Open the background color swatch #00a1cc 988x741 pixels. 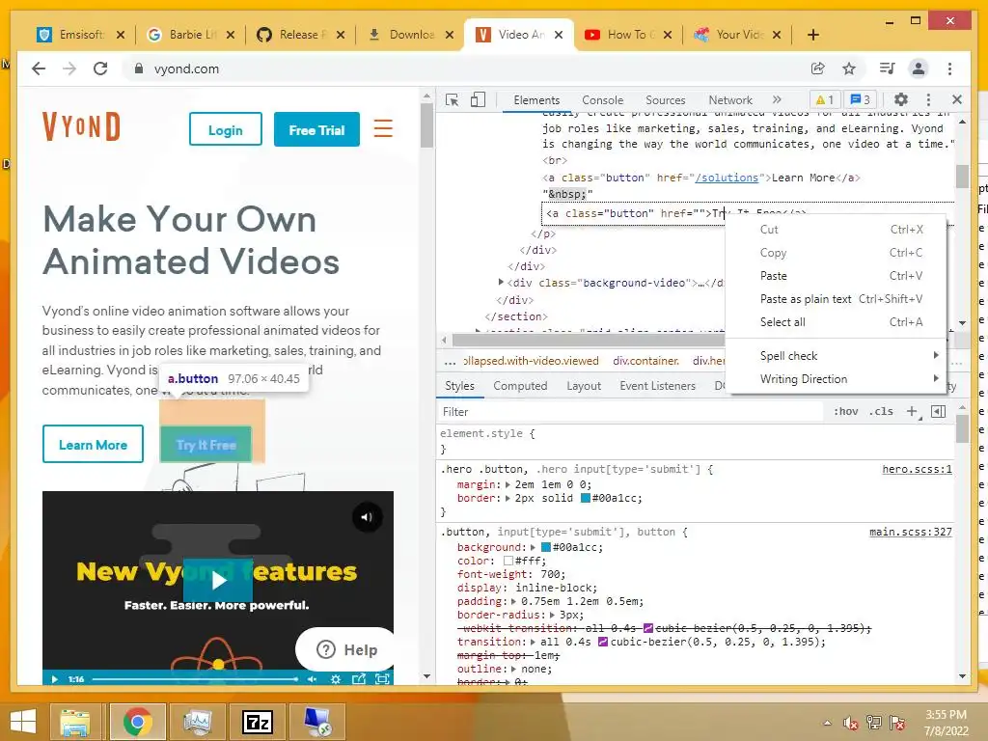(x=546, y=547)
